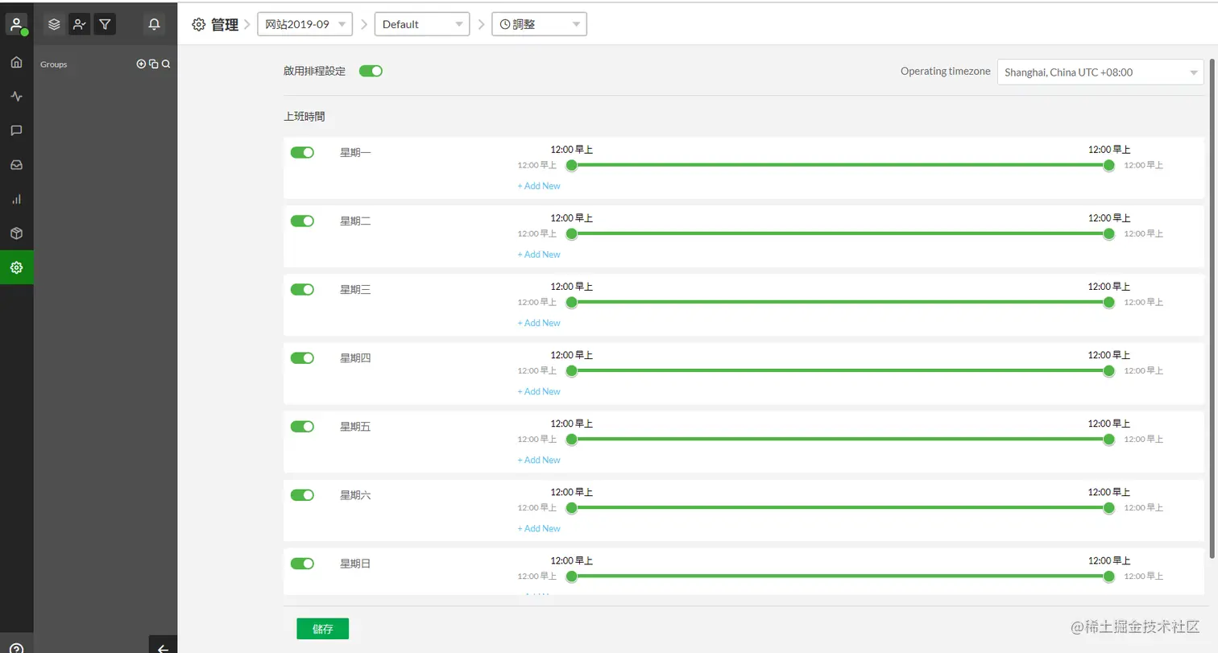
Task: Toggle the 星期日 switch
Action: [x=302, y=563]
